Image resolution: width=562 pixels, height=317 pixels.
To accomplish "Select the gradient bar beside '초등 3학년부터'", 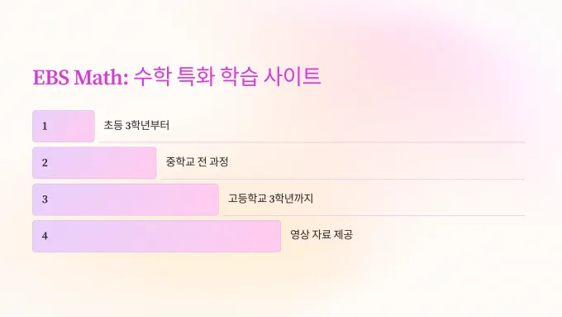I will pos(64,126).
